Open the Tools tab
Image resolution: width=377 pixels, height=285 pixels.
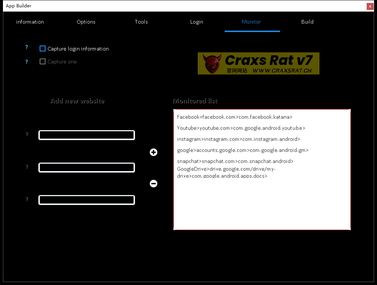pos(141,22)
